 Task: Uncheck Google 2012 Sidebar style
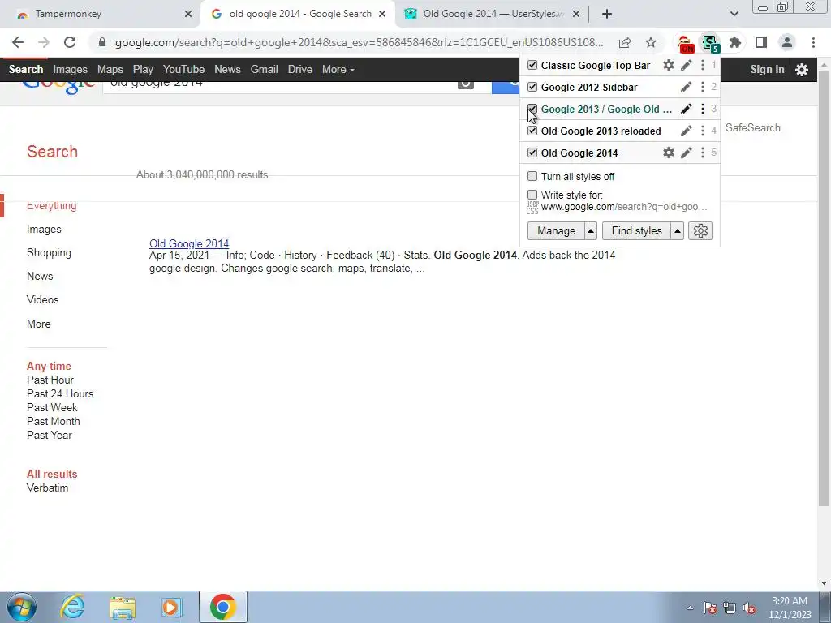(x=532, y=87)
